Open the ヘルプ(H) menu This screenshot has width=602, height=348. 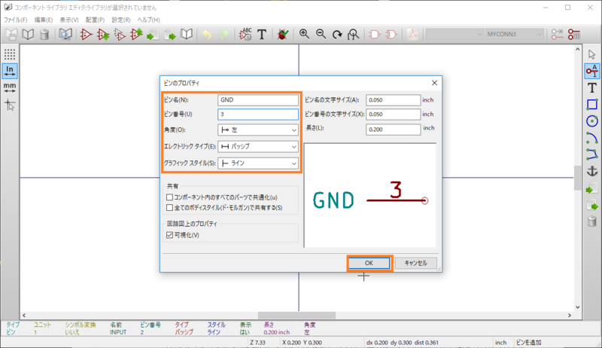148,20
